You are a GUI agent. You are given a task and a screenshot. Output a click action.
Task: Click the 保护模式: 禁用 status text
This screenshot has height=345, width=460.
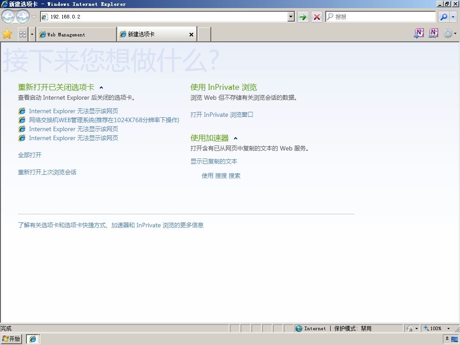[353, 328]
